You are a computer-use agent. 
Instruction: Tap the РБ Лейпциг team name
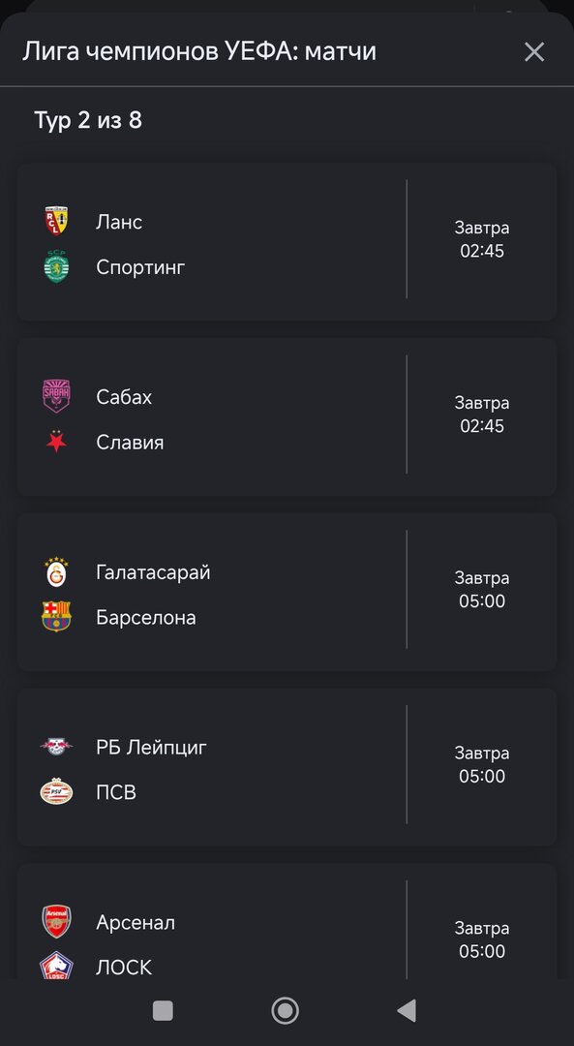151,748
